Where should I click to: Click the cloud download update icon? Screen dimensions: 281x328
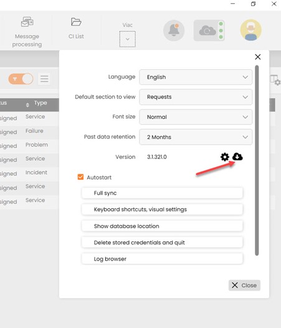(x=237, y=157)
